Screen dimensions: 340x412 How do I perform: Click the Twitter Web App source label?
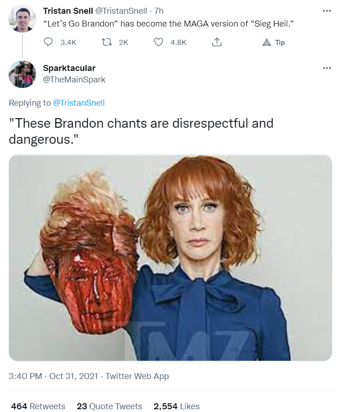point(137,376)
